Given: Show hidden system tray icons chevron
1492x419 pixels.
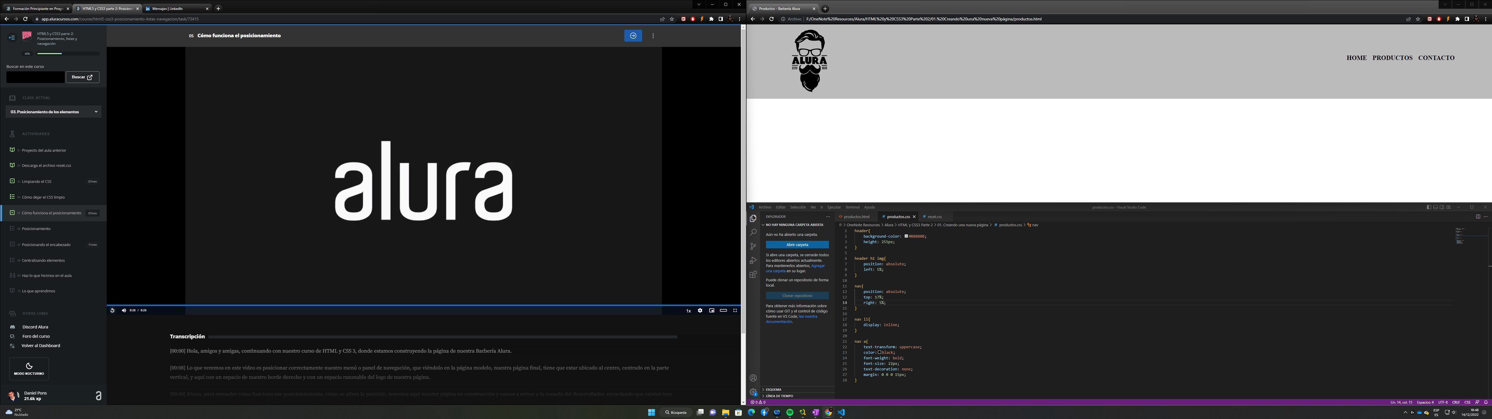Looking at the screenshot, I should (1405, 413).
